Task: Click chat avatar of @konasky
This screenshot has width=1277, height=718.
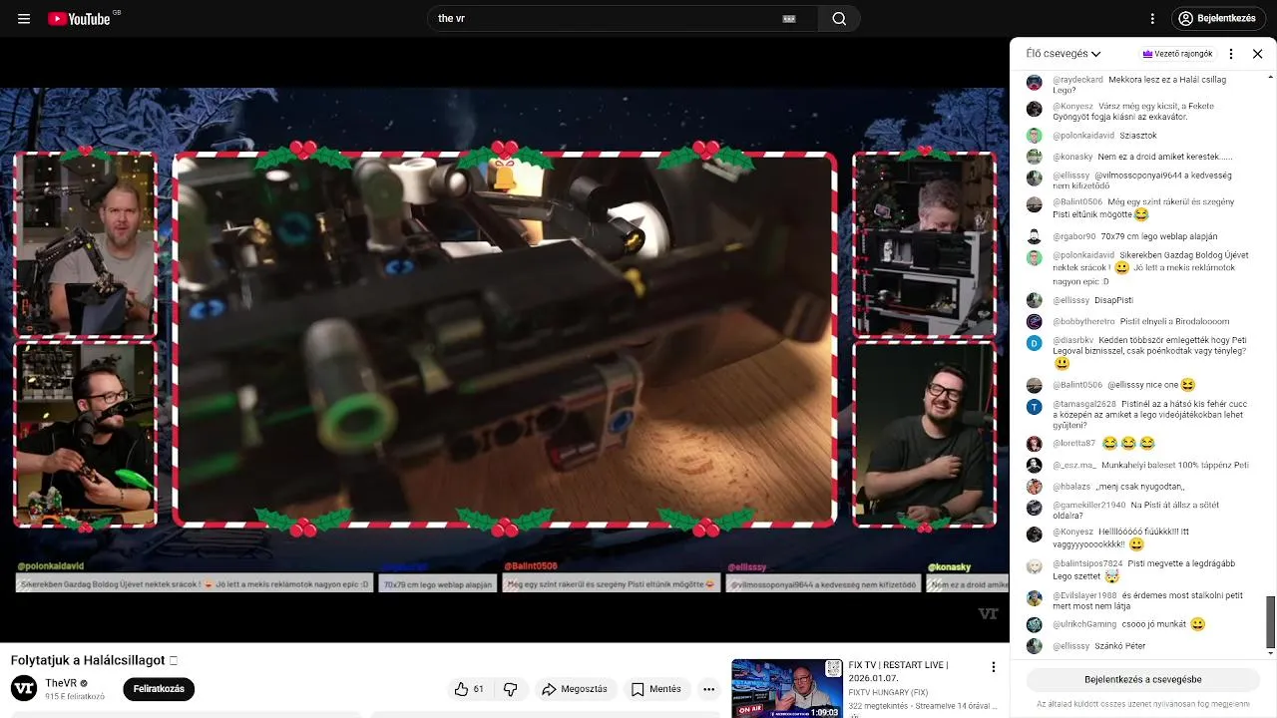Action: point(1035,157)
